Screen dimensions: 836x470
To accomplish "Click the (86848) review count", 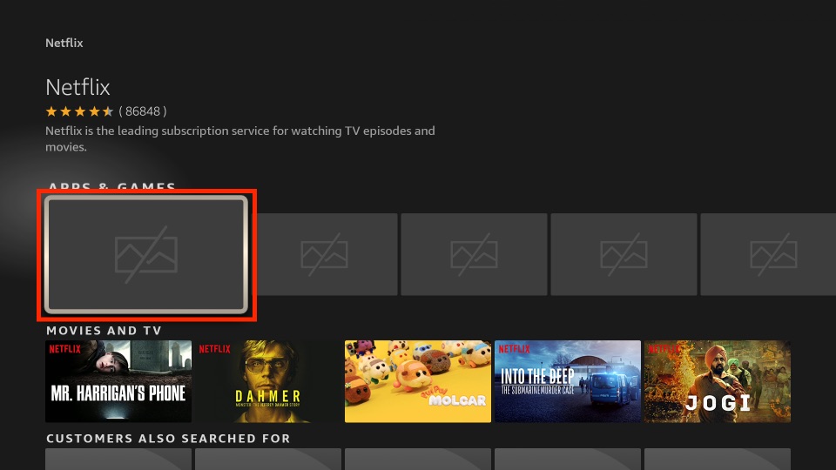I will [x=142, y=111].
